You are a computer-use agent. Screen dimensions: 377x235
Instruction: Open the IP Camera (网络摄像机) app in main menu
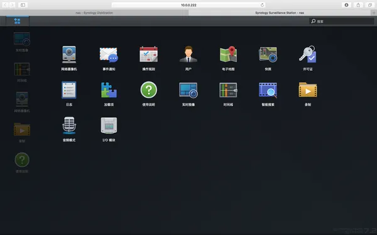pos(69,55)
